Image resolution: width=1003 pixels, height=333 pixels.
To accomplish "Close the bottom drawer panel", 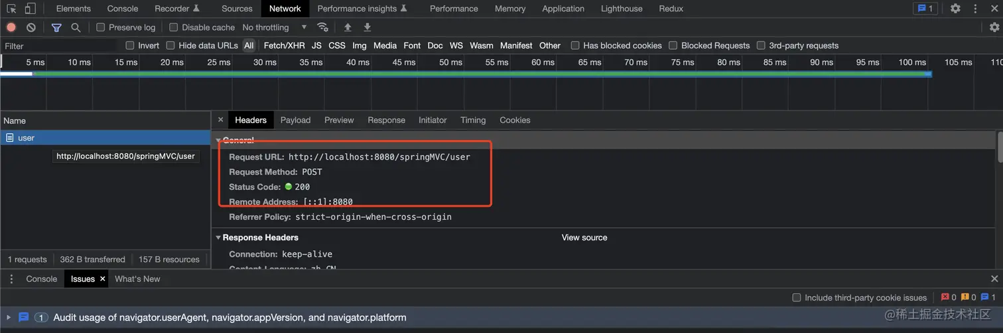I will coord(994,279).
